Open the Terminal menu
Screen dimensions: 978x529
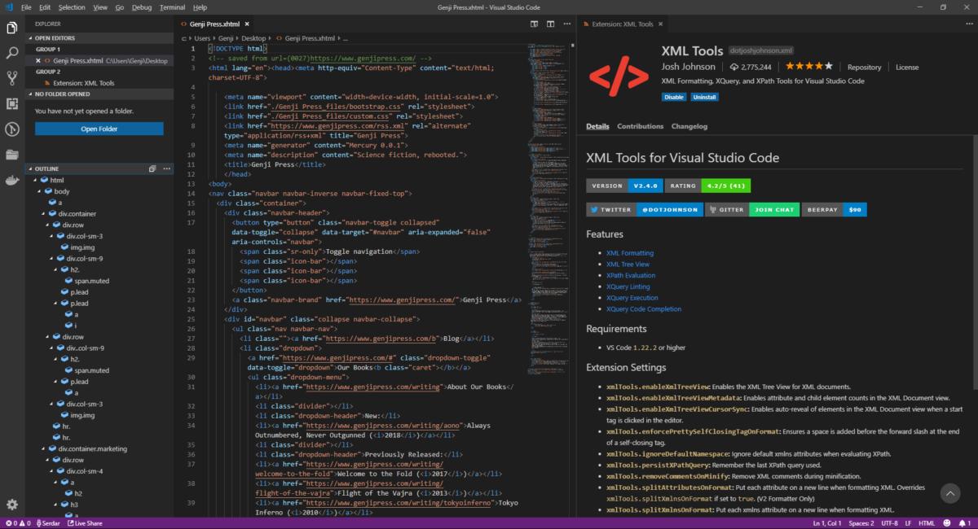tap(172, 7)
